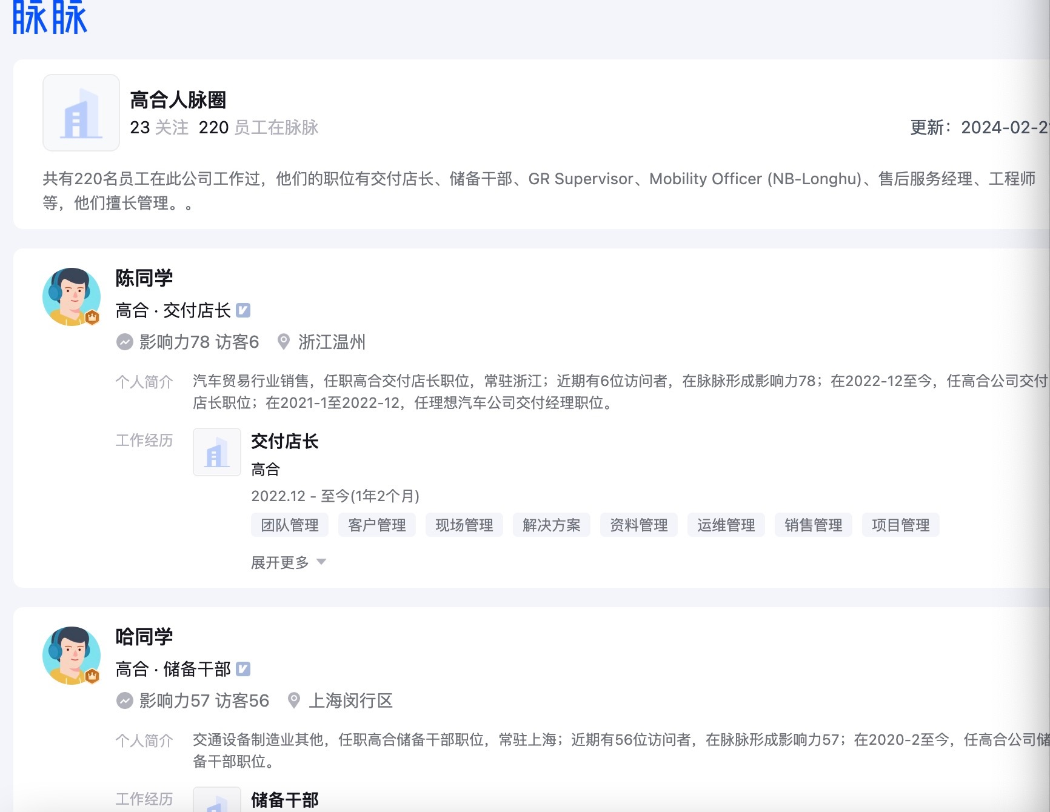Click 上海闵行区 location text
Screen dimensions: 1050x812
coord(351,701)
